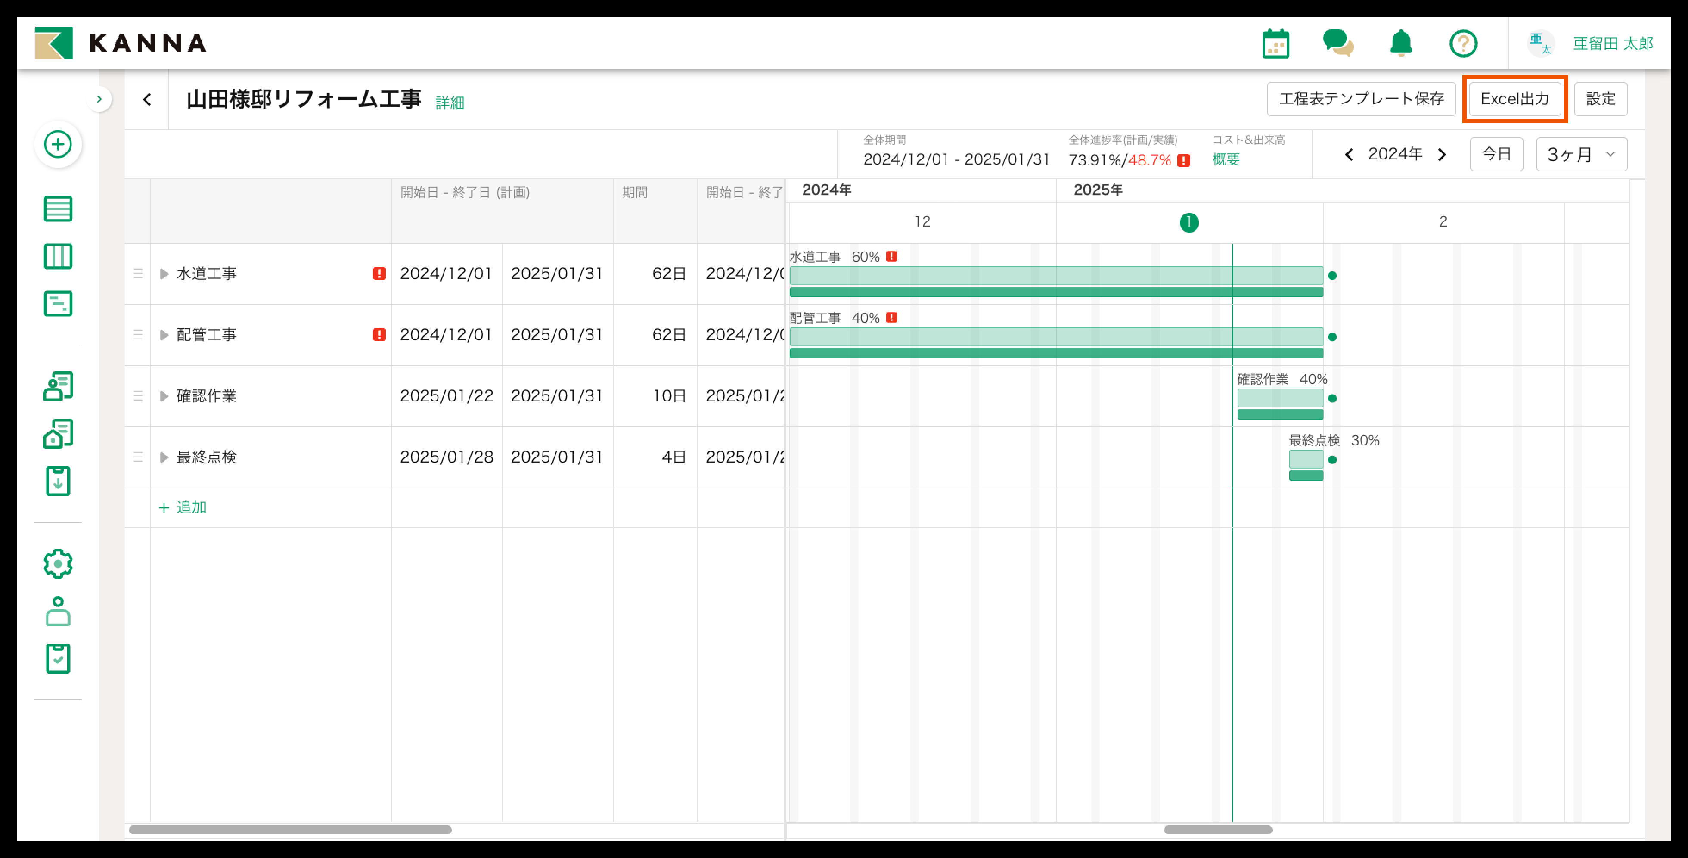Open the help question mark icon
The width and height of the screenshot is (1688, 858).
pos(1463,44)
